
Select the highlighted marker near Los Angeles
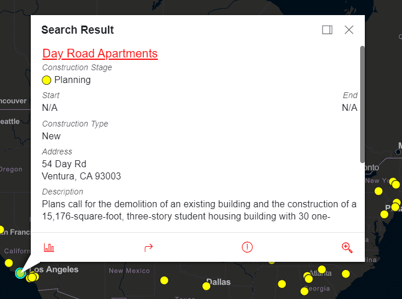[21, 272]
